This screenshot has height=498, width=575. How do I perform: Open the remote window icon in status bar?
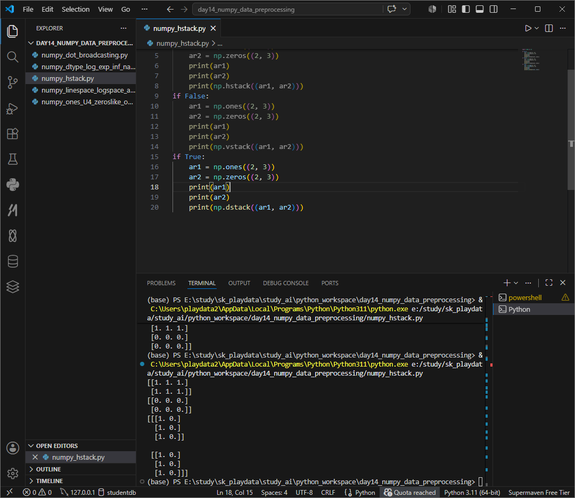pyautogui.click(x=10, y=493)
